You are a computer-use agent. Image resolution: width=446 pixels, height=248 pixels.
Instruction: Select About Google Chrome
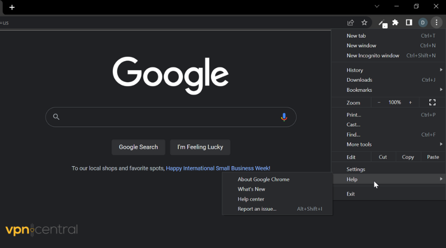tap(263, 180)
